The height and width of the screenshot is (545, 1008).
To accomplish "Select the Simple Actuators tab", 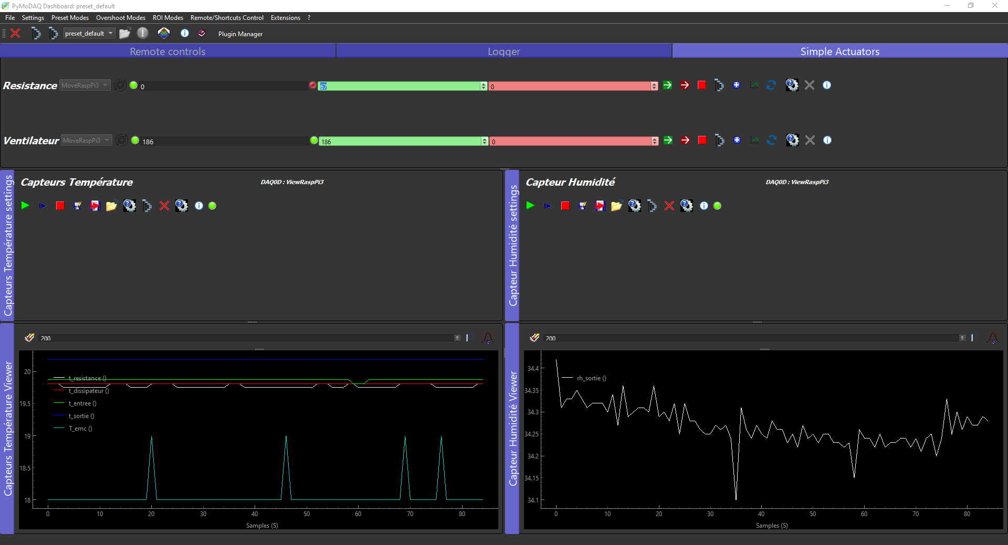I will [840, 51].
